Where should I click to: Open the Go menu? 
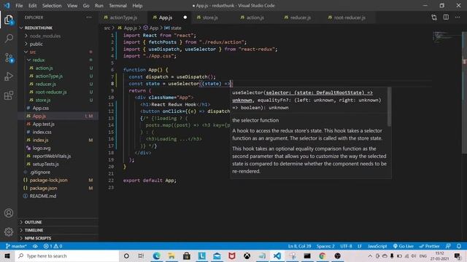[86, 6]
